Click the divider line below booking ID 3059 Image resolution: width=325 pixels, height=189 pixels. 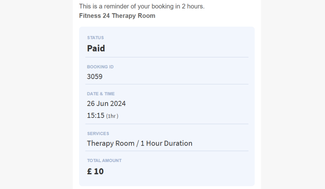pos(167,84)
